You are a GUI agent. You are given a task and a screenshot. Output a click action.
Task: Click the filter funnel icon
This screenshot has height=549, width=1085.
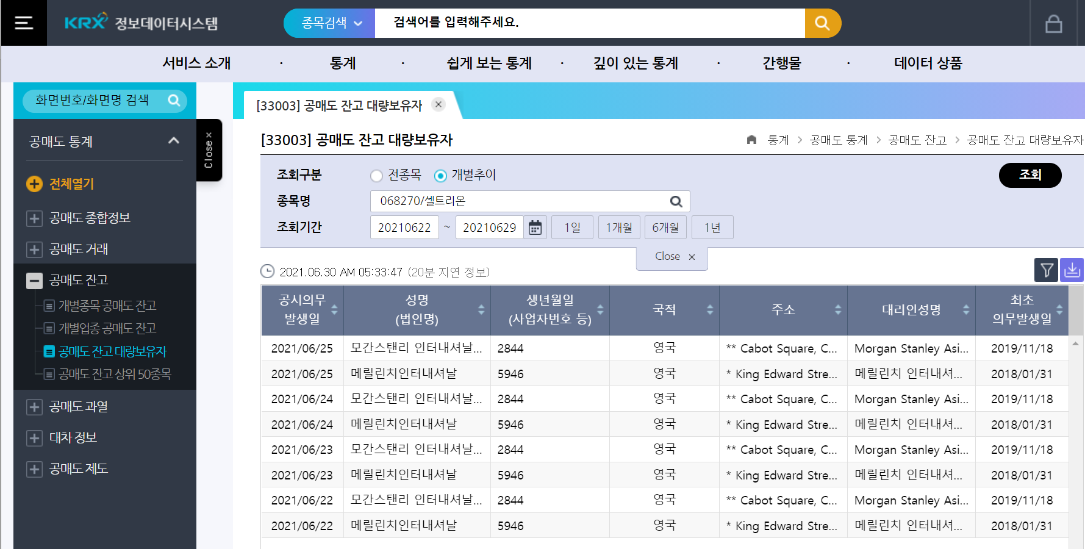point(1047,270)
